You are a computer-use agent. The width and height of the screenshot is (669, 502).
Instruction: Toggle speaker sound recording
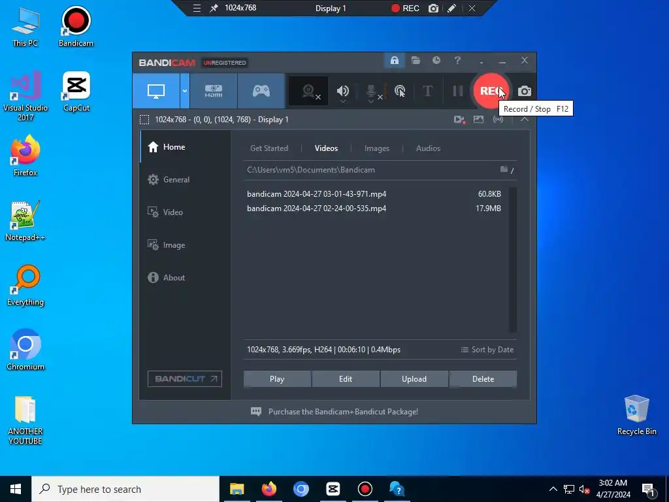pyautogui.click(x=342, y=91)
